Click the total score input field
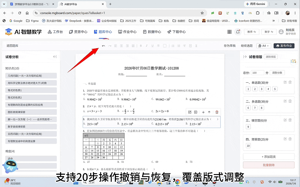The height and width of the screenshot is (187, 300). [x=258, y=73]
